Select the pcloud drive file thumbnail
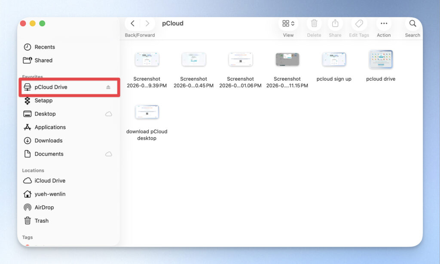 [381, 59]
